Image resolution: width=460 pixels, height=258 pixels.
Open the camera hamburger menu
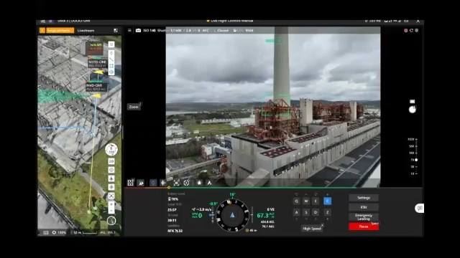click(x=129, y=30)
